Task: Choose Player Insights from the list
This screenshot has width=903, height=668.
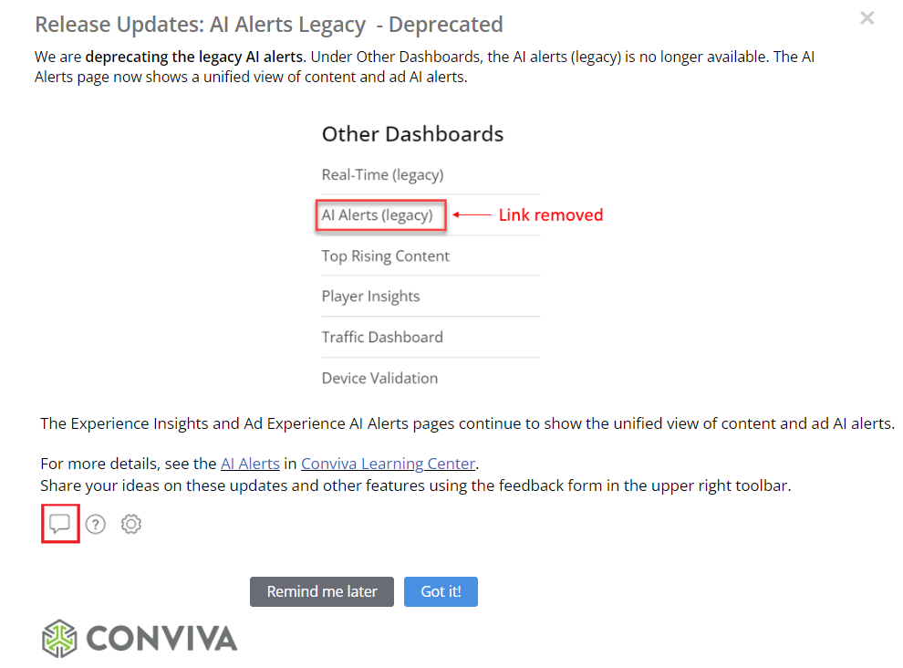Action: [x=370, y=296]
